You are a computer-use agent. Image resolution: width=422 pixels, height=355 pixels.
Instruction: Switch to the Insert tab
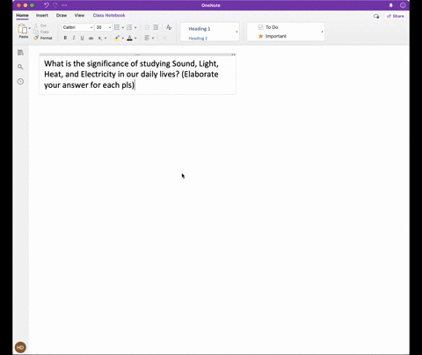coord(42,15)
